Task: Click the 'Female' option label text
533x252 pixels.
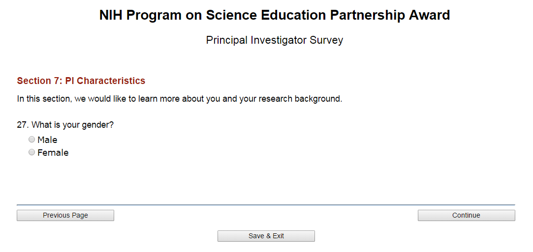Action: coord(53,153)
